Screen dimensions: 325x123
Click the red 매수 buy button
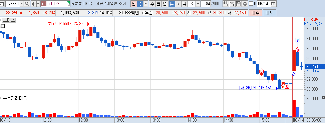tap(256, 13)
